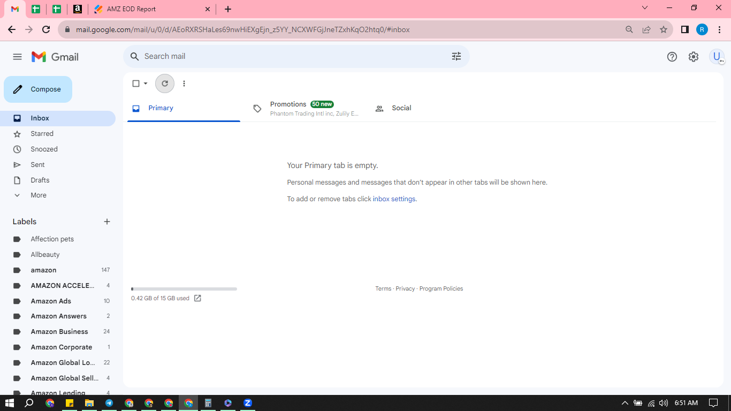Bookmark this page with the star icon
Screen dimensions: 731x411
(664, 29)
